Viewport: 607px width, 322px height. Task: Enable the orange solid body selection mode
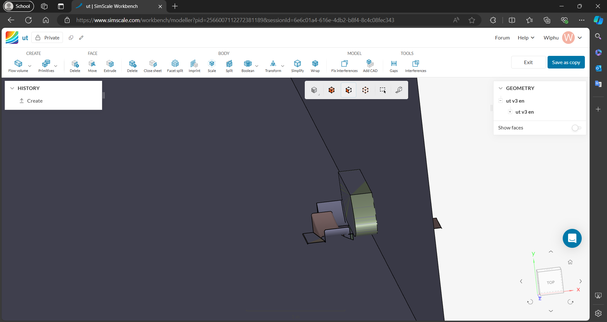[x=331, y=90]
